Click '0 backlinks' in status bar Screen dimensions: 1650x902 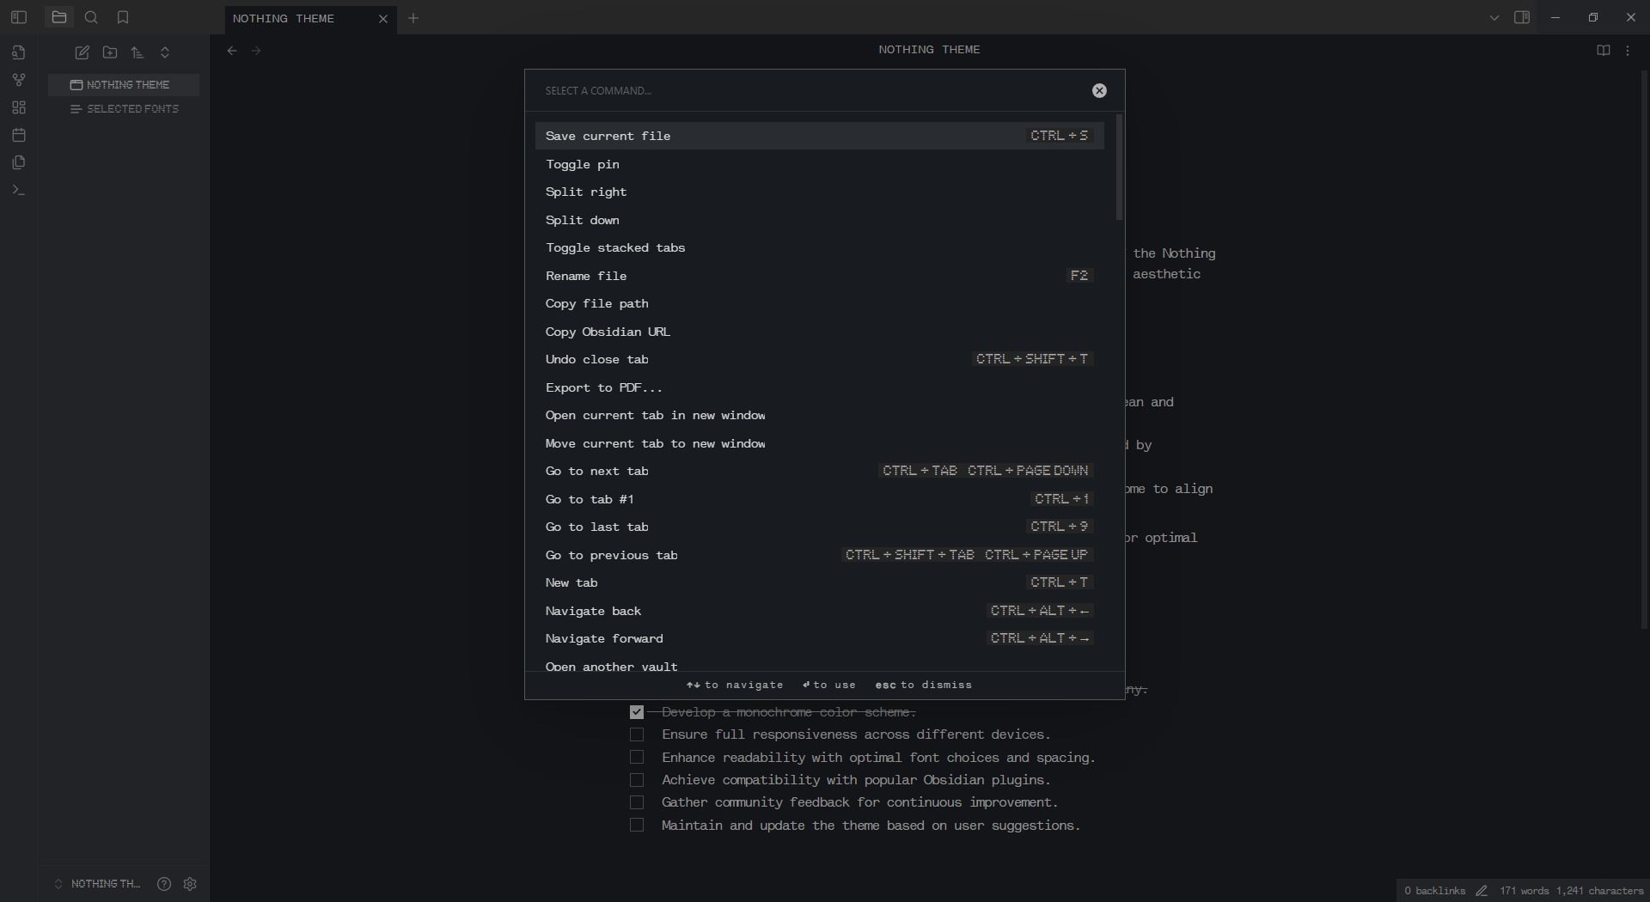coord(1435,891)
